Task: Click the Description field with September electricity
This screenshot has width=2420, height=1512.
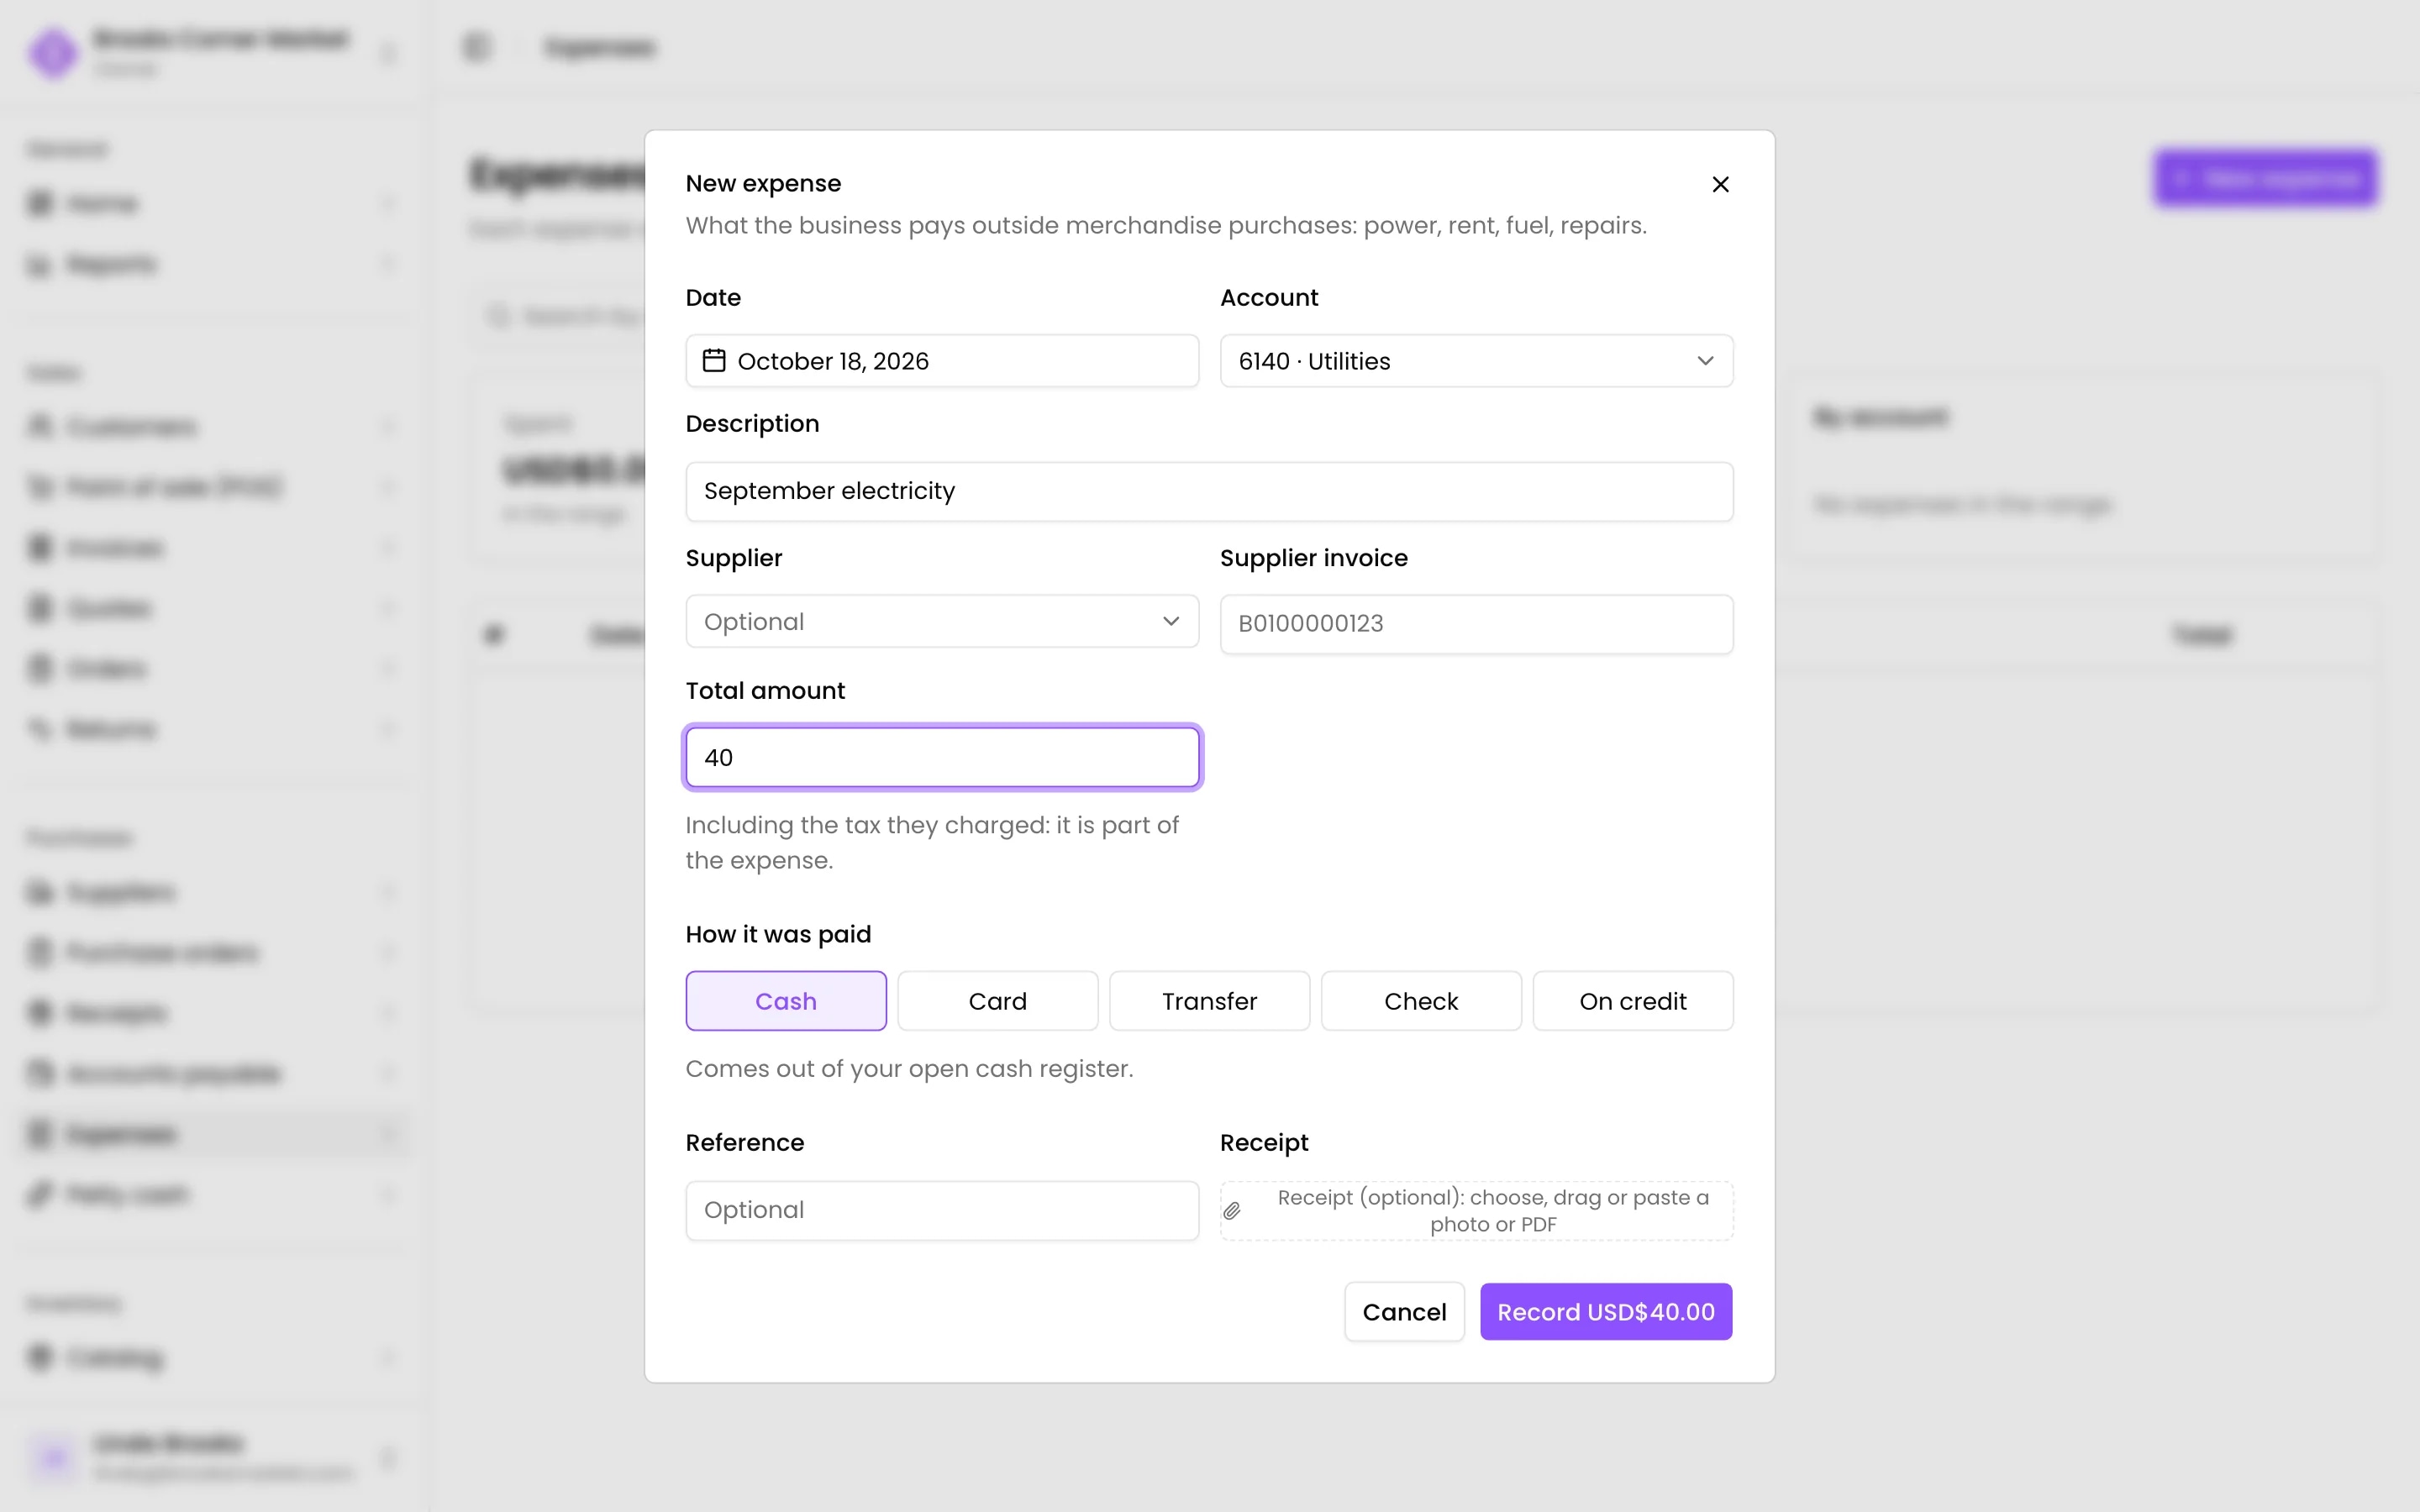Action: (x=1209, y=491)
